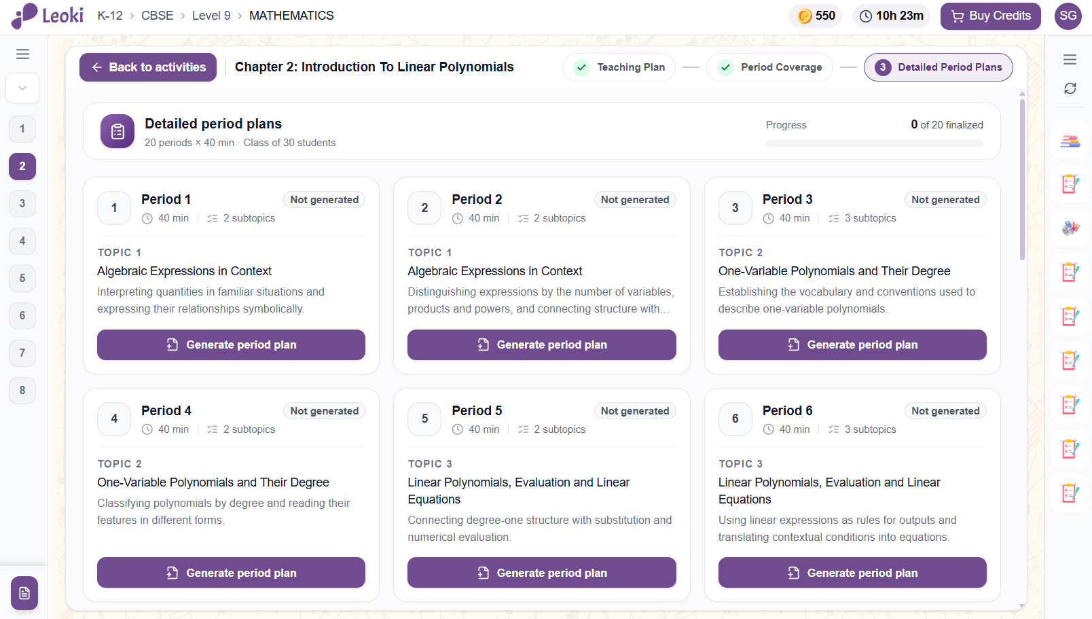This screenshot has height=619, width=1092.
Task: Click the coin credits balance 550
Action: [816, 16]
